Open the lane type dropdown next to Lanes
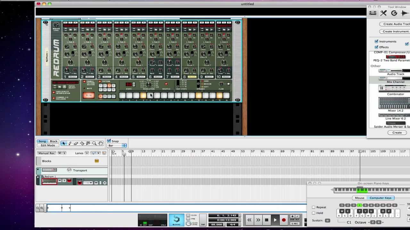410x230 pixels. (95, 153)
